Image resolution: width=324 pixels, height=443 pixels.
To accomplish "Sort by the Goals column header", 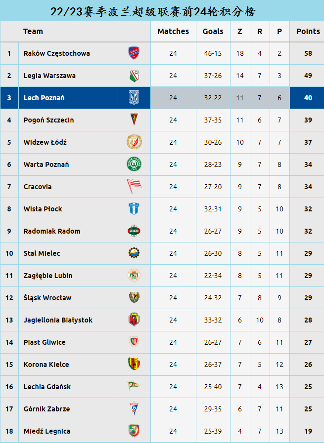I will [x=213, y=31].
